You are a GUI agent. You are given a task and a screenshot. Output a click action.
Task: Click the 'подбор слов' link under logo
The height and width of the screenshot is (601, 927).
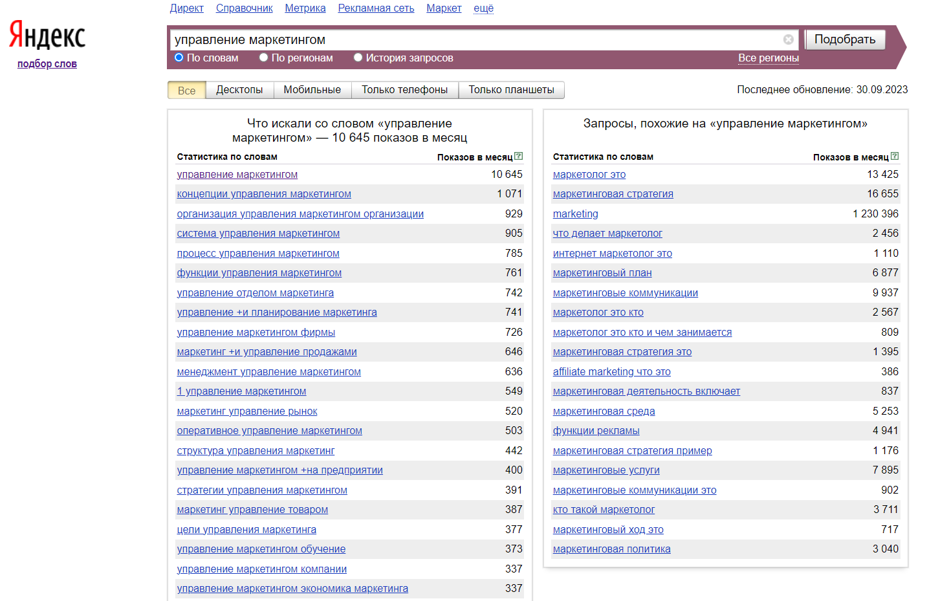[47, 63]
